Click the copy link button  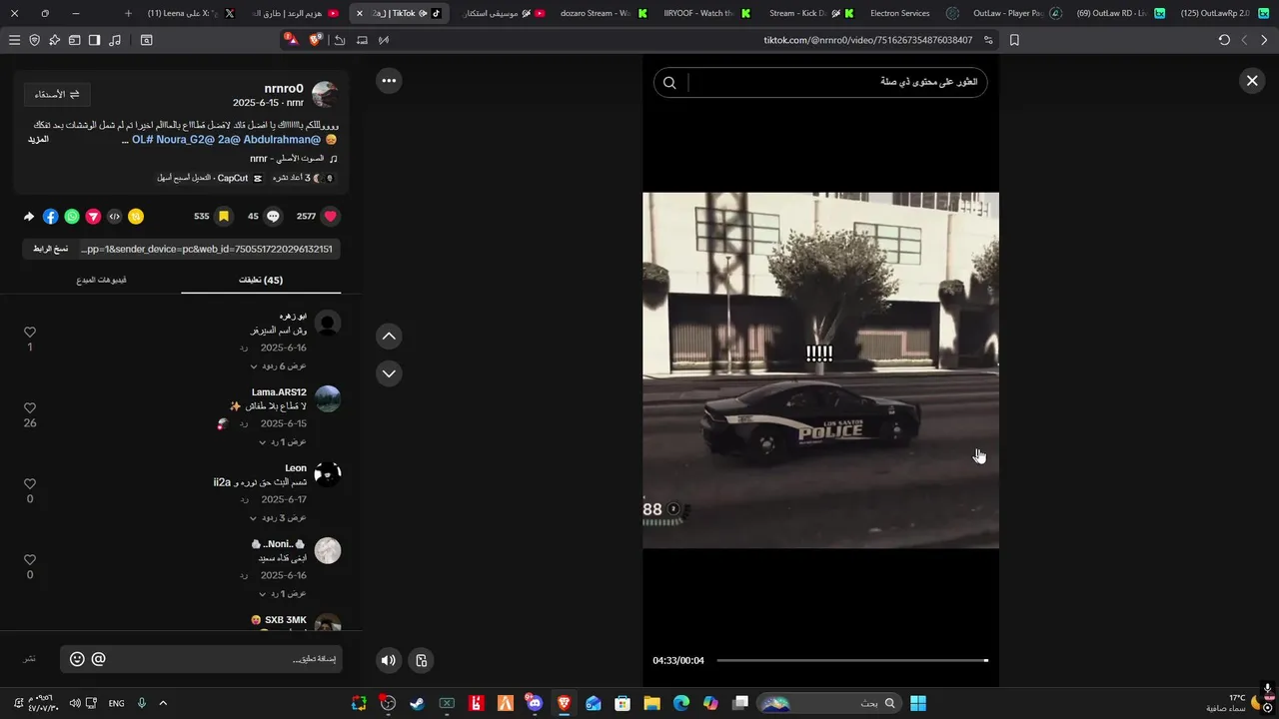pos(50,249)
